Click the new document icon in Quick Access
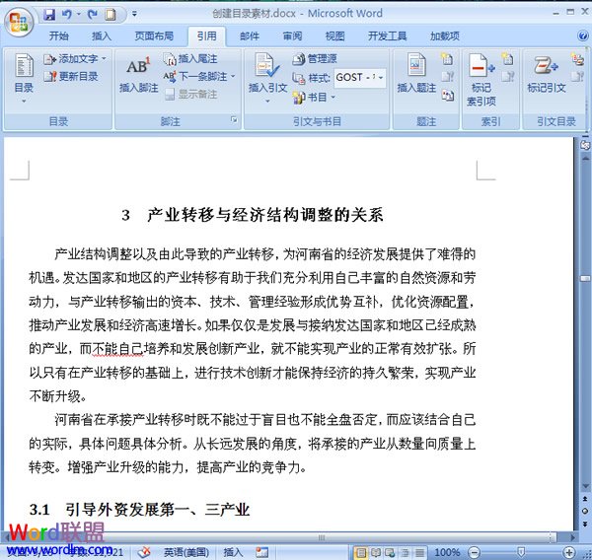The width and height of the screenshot is (592, 560). click(x=111, y=15)
